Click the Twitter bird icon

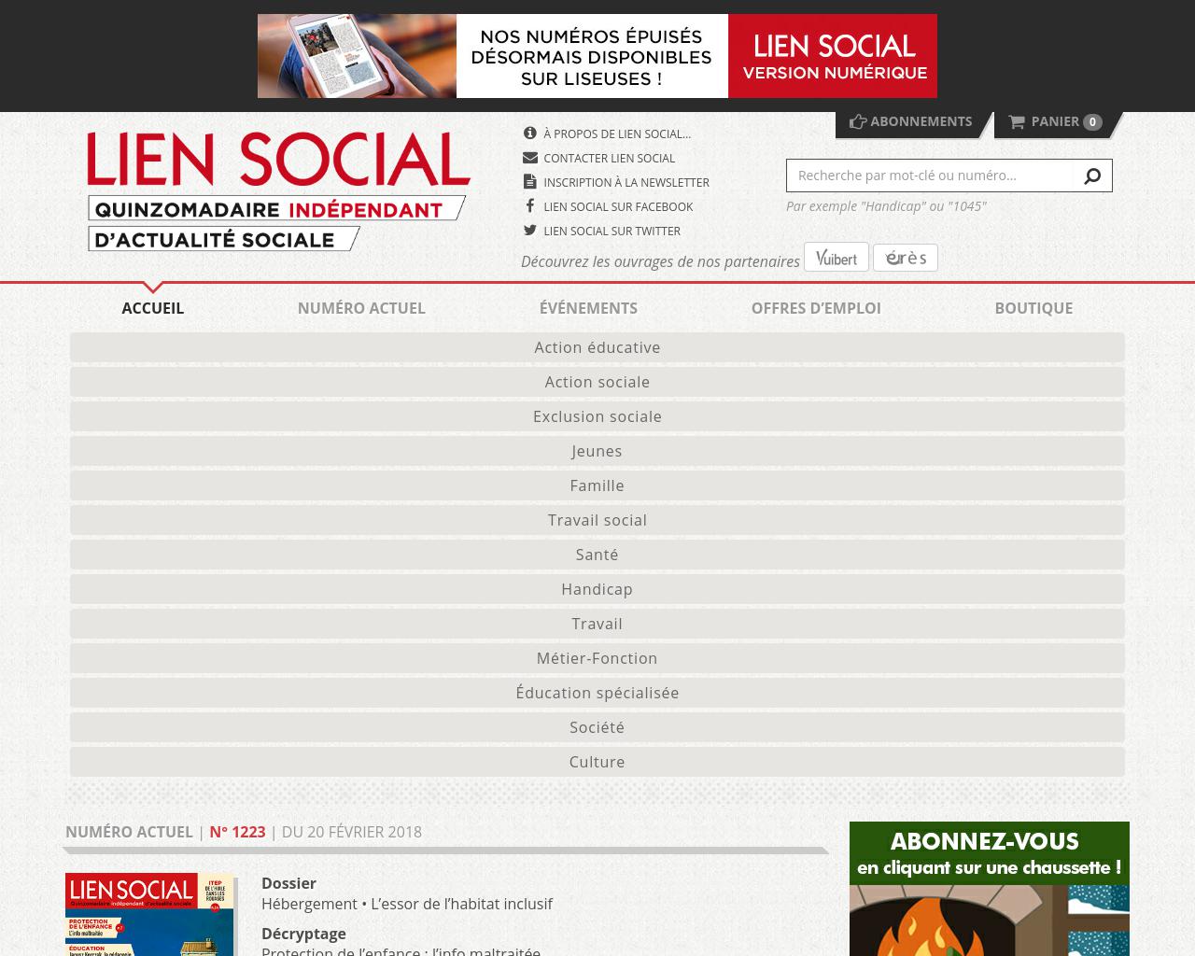(x=529, y=231)
